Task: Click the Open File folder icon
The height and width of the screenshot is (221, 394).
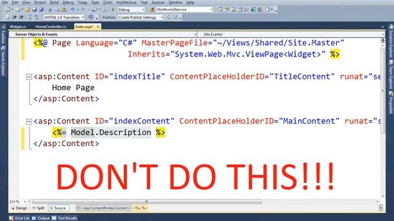Action: tap(27, 10)
